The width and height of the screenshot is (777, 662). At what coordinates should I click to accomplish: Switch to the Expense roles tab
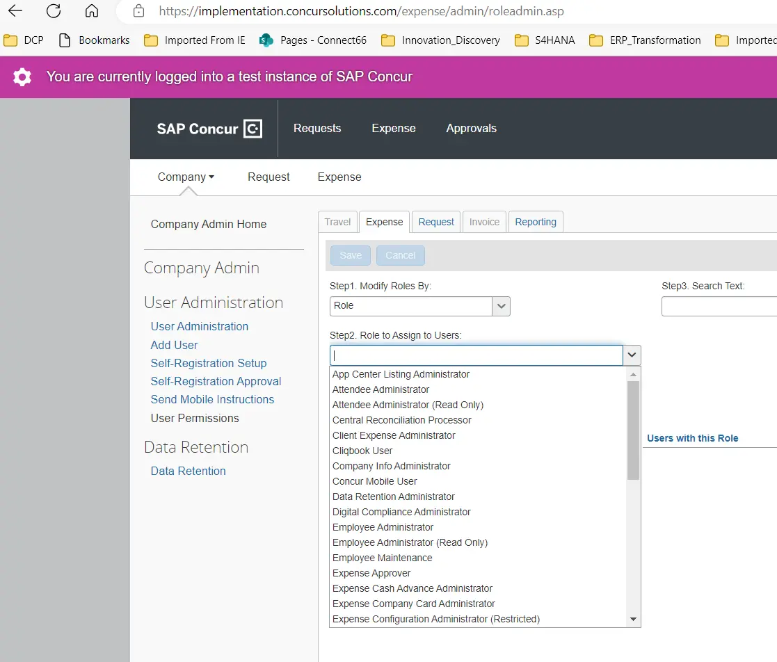pyautogui.click(x=385, y=222)
